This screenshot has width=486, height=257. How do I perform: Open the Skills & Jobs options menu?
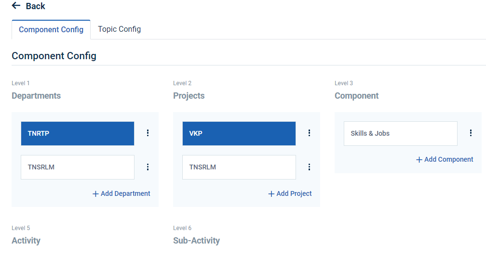coord(471,133)
